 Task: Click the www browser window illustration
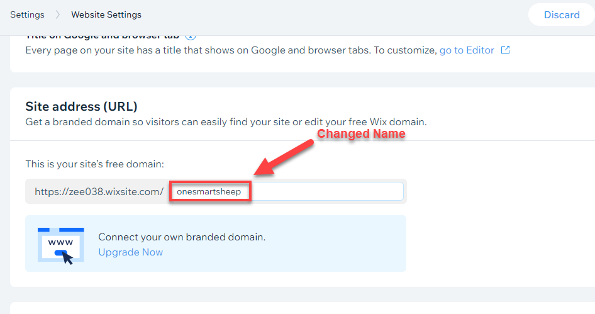pos(61,245)
